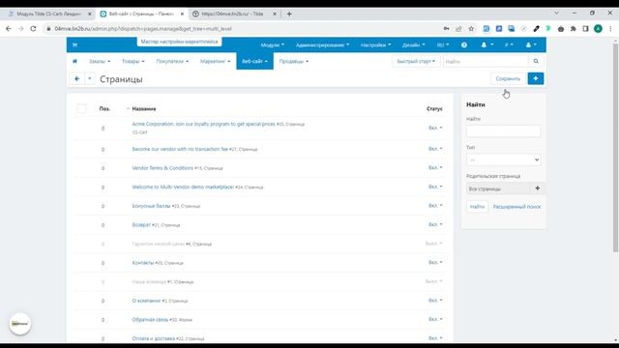The height and width of the screenshot is (348, 619).
Task: Open the help question mark icon
Action: 464,45
